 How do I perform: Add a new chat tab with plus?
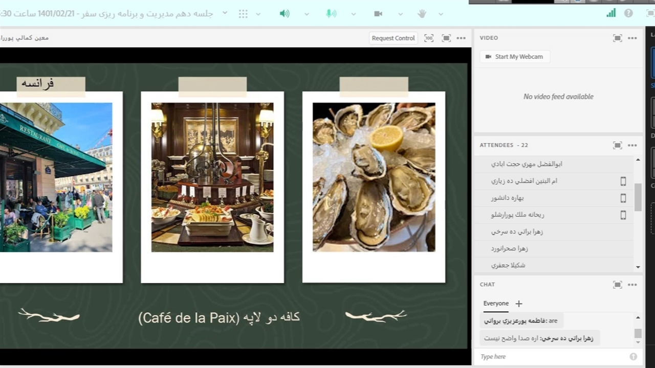[x=518, y=304]
